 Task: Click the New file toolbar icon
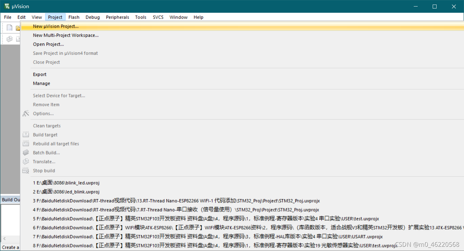(10, 28)
